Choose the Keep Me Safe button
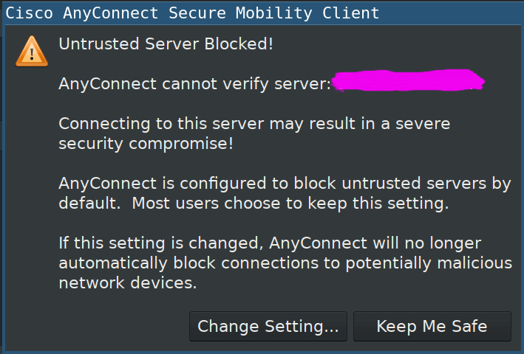The width and height of the screenshot is (524, 354). [x=432, y=326]
